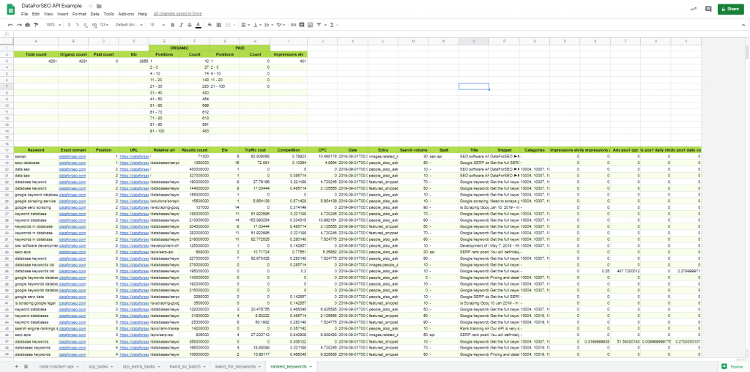Click the green Share button
Image resolution: width=750 pixels, height=372 pixels.
[x=730, y=9]
